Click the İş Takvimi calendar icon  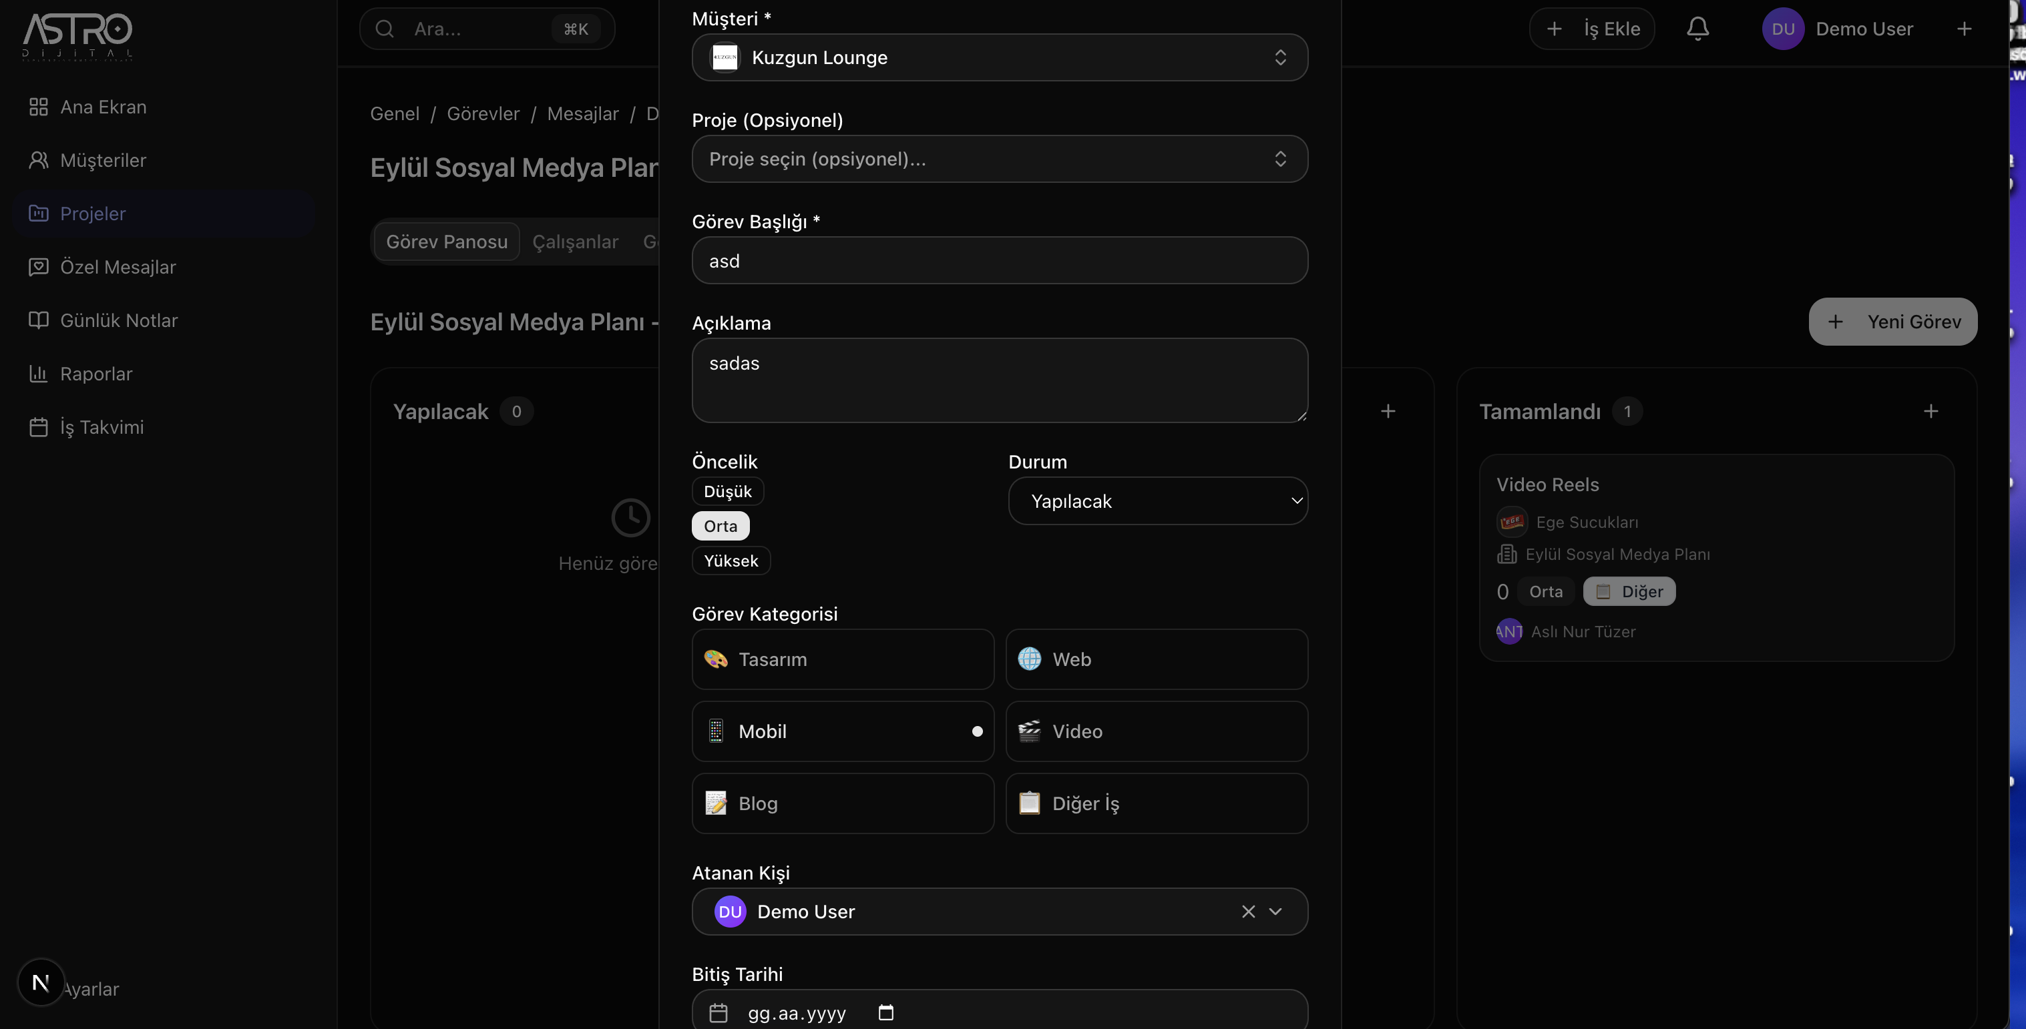tap(38, 427)
